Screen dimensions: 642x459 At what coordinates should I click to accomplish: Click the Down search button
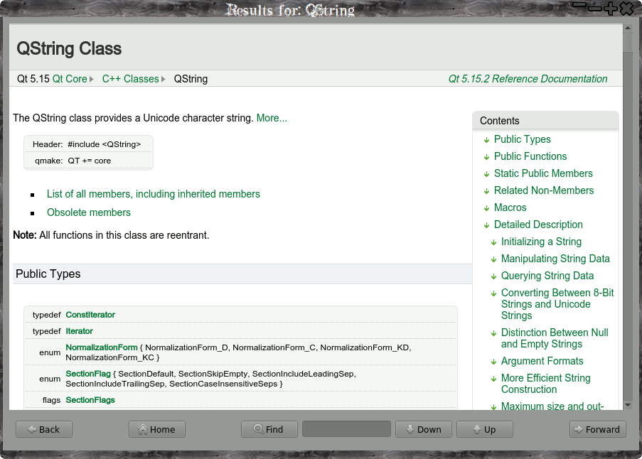(x=423, y=429)
